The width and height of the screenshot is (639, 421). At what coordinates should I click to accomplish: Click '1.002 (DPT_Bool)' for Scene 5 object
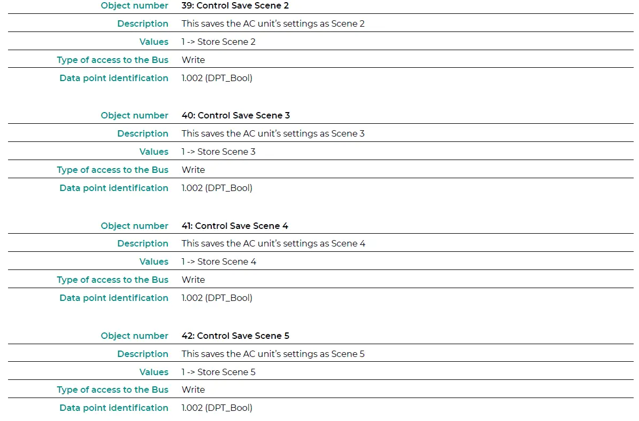point(217,408)
